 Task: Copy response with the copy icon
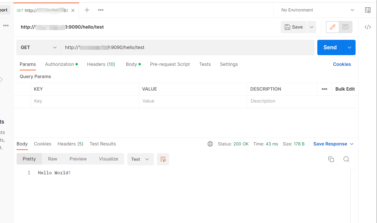[x=331, y=159]
